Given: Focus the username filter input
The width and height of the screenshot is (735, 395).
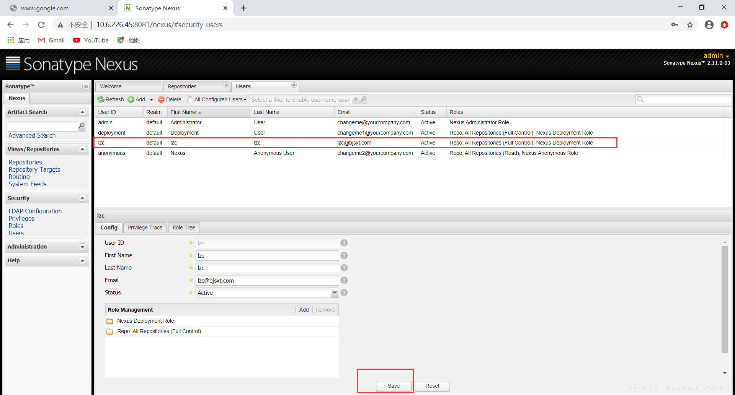Looking at the screenshot, I should [301, 99].
